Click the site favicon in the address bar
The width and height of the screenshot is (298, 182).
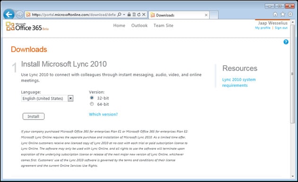[x=28, y=15]
